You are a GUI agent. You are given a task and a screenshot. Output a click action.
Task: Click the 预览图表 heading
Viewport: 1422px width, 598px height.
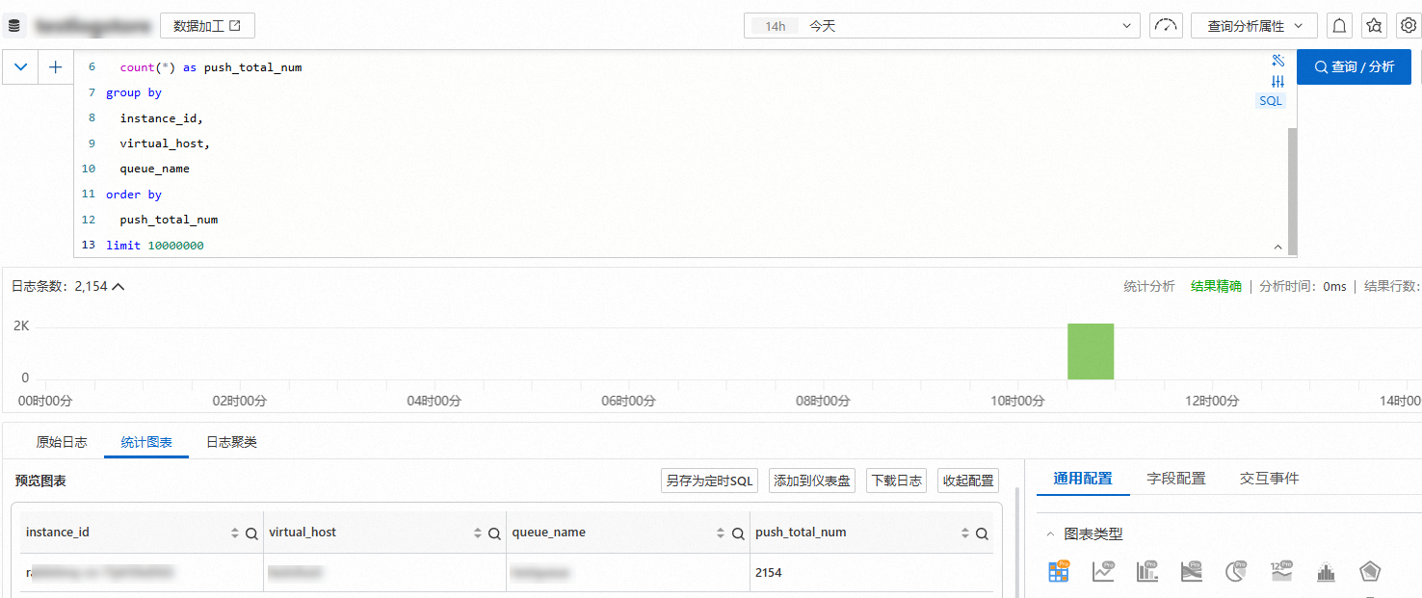click(x=40, y=481)
